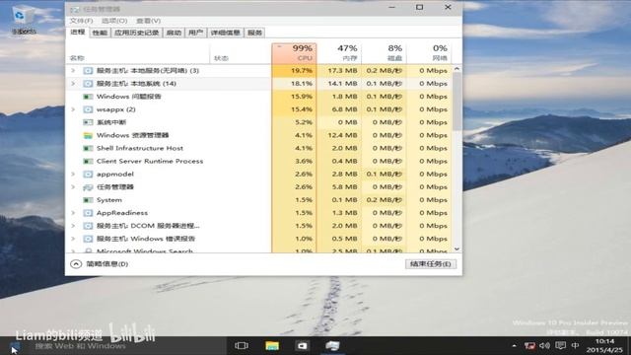Click the 状态 column header

[241, 53]
